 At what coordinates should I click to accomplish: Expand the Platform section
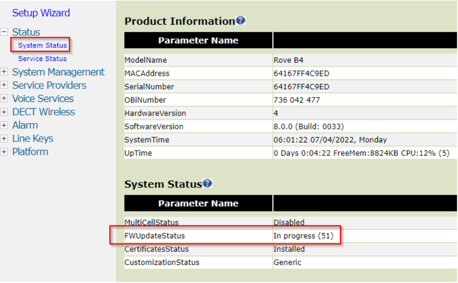click(x=4, y=152)
